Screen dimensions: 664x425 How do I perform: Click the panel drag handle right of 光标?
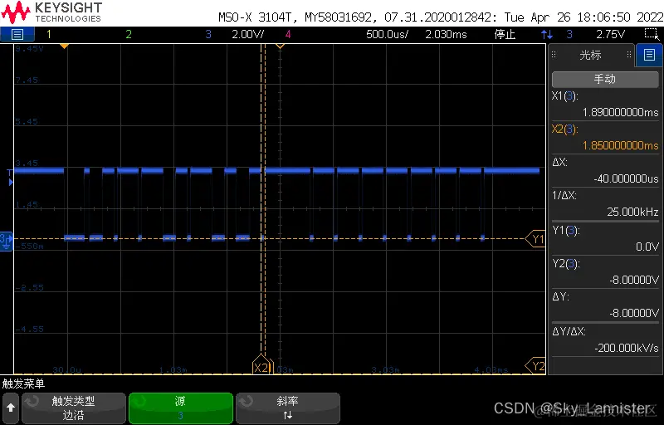(x=629, y=55)
